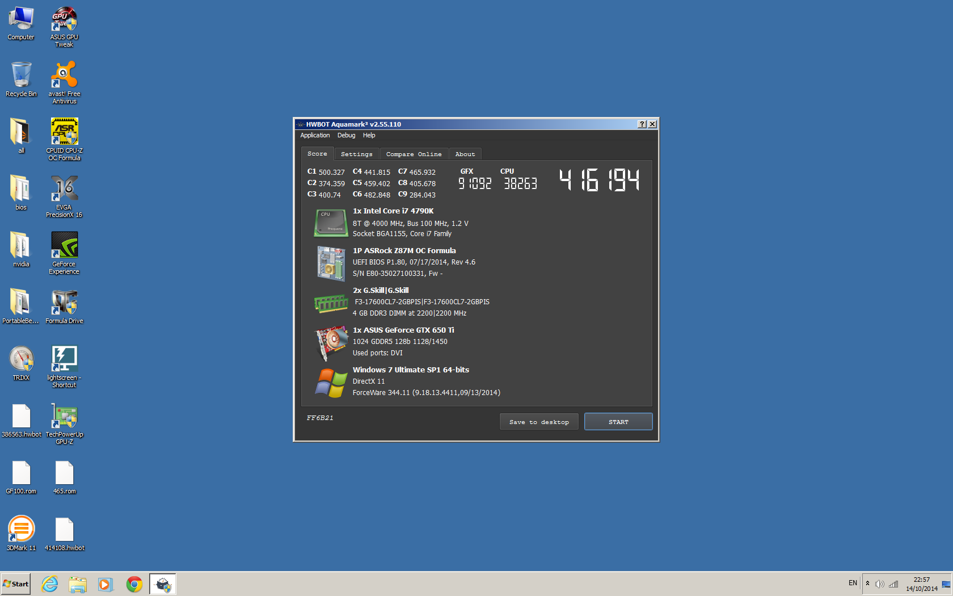The width and height of the screenshot is (953, 596).
Task: Launch avast! Free Antivirus
Action: 64,83
